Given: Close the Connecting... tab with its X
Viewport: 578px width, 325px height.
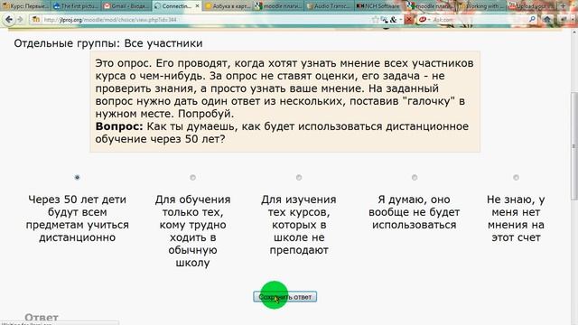Looking at the screenshot, I should (x=197, y=6).
